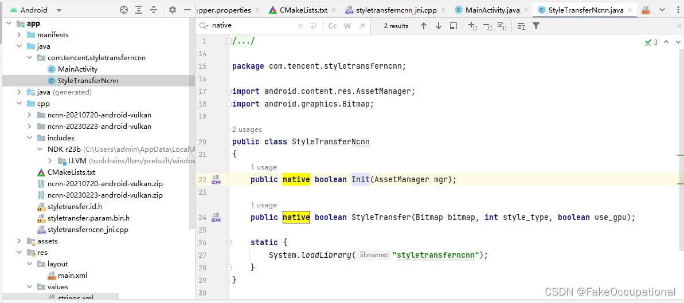
Task: Unselect occurrence icon in find bar
Action: pyautogui.click(x=487, y=26)
